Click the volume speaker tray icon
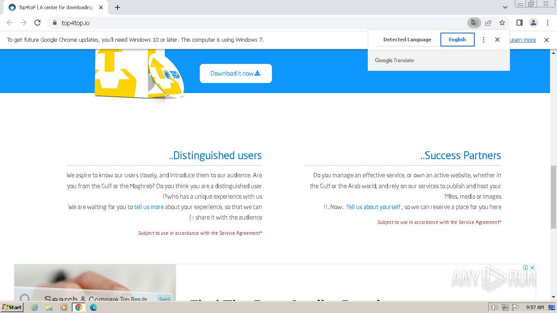The image size is (557, 313). tap(495, 307)
